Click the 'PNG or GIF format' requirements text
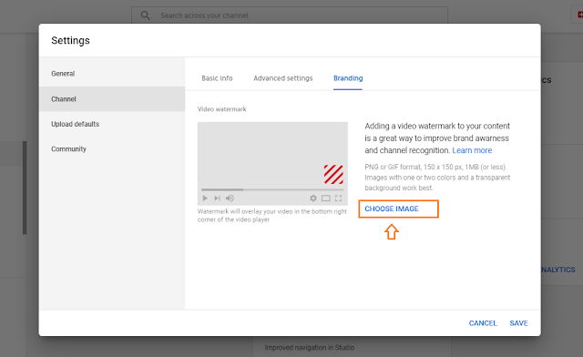Image resolution: width=583 pixels, height=357 pixels. [x=437, y=178]
